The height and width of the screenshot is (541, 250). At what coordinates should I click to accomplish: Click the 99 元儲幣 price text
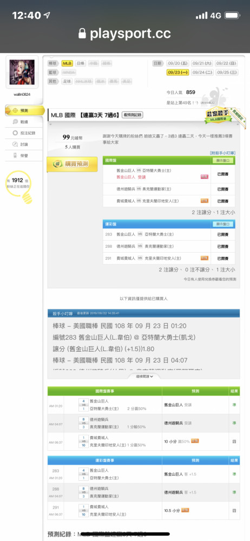point(73,137)
